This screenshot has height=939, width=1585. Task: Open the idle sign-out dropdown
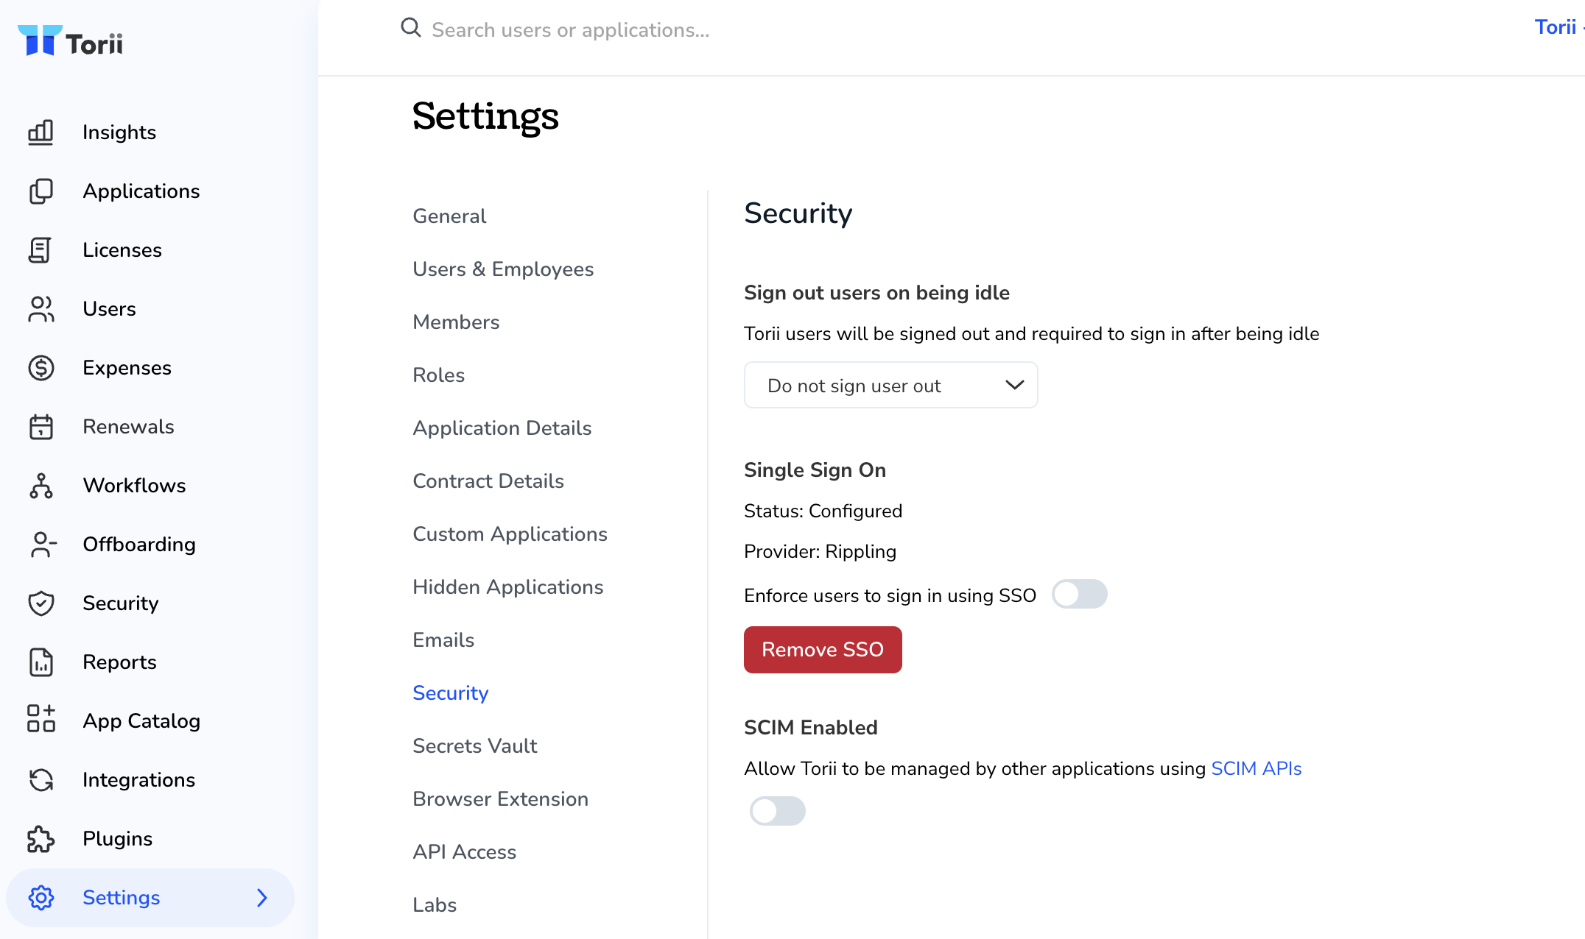click(890, 385)
